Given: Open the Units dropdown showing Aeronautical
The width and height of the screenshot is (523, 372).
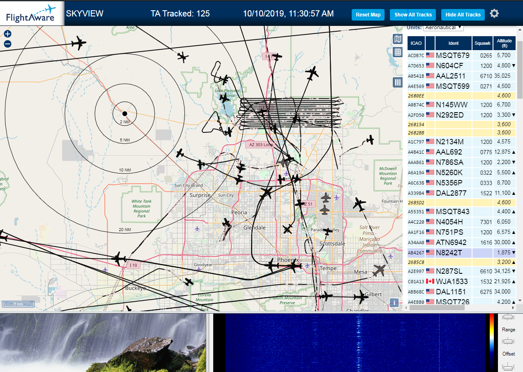Looking at the screenshot, I should tap(443, 28).
